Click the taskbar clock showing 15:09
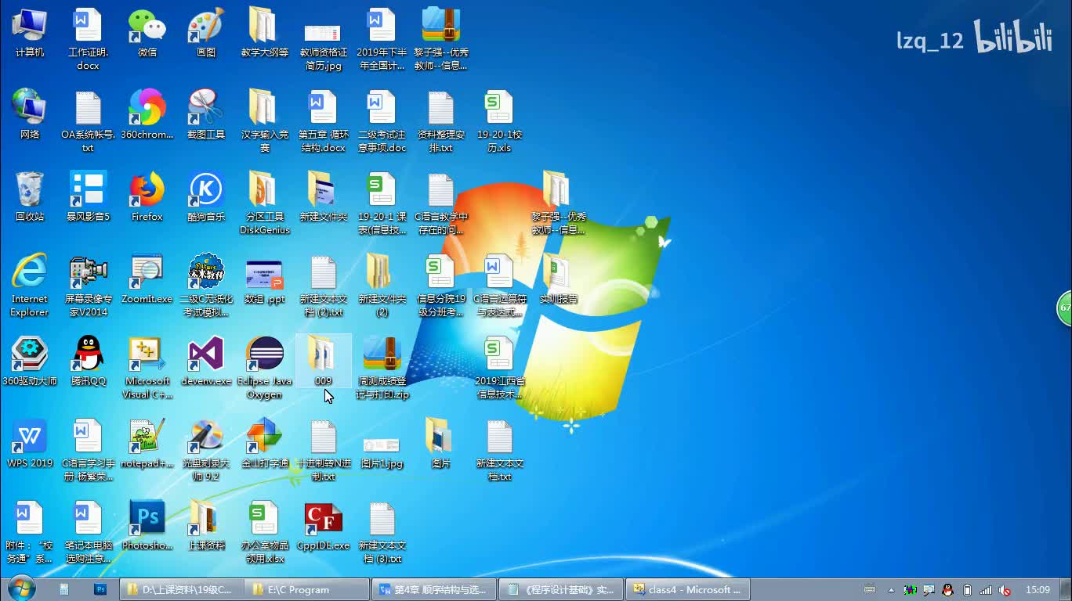1072x601 pixels. tap(1038, 589)
